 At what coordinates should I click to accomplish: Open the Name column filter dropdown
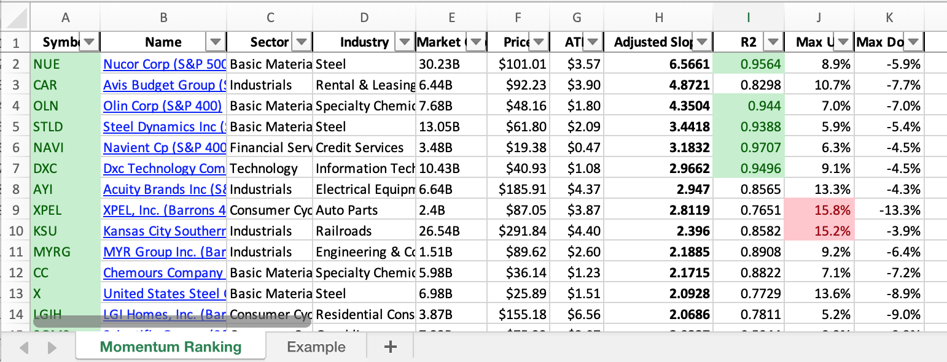[216, 42]
